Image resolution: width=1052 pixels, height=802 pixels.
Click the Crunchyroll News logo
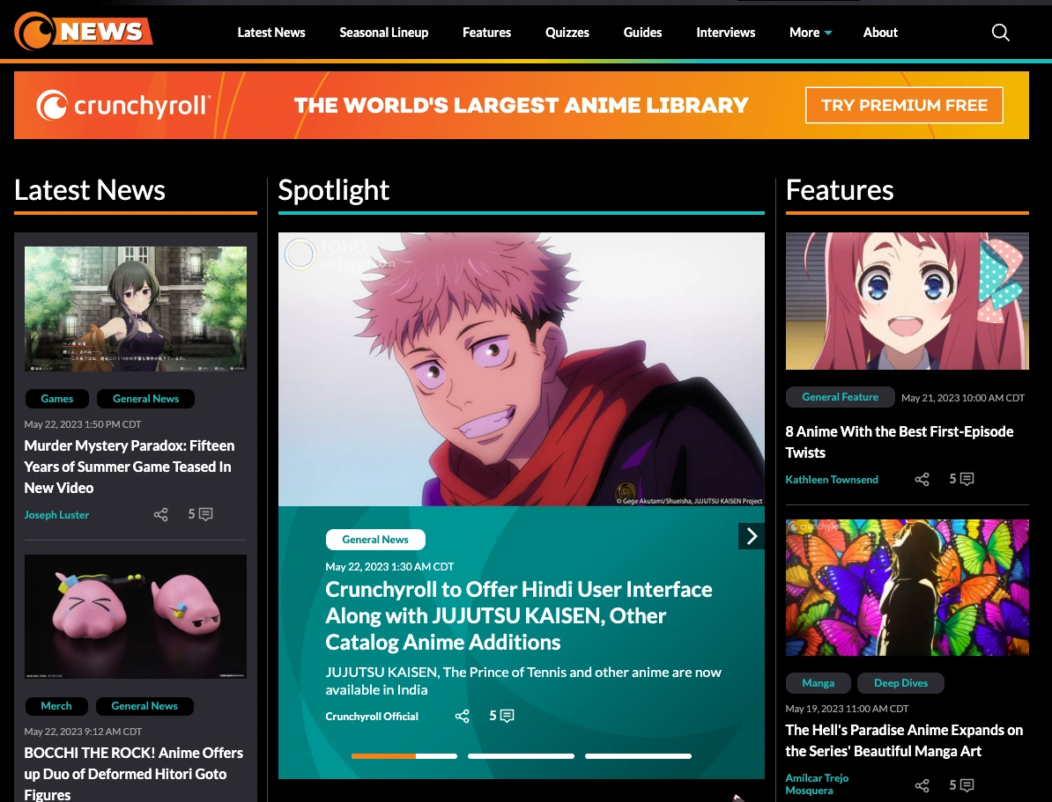84,31
